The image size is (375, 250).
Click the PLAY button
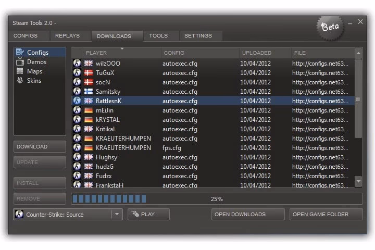click(148, 214)
